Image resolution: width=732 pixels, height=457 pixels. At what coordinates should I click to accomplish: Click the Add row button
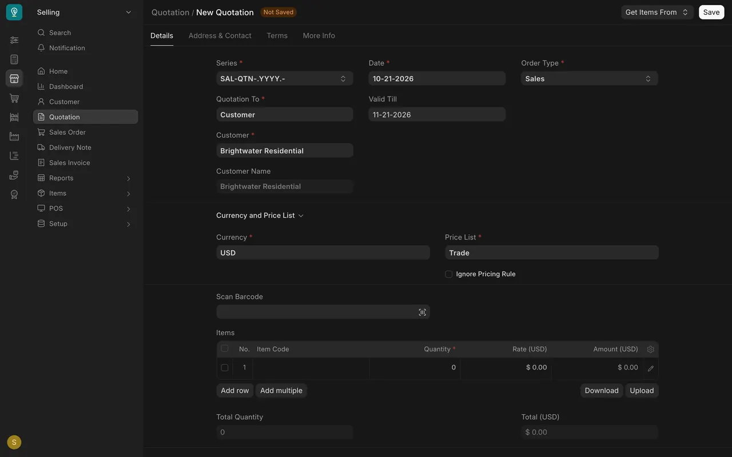235,391
